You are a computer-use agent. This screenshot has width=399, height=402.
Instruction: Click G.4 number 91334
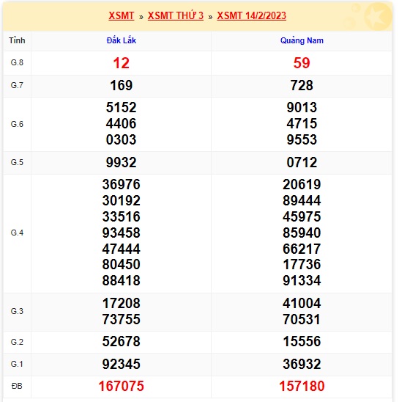[x=302, y=280]
